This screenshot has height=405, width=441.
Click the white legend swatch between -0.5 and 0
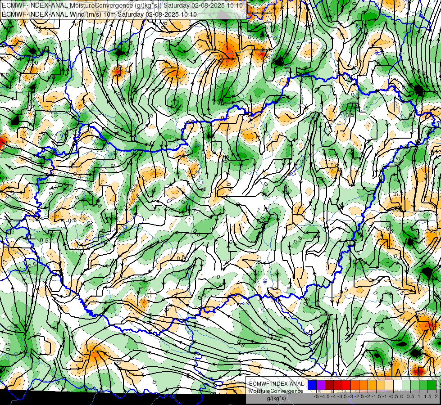coord(398,385)
